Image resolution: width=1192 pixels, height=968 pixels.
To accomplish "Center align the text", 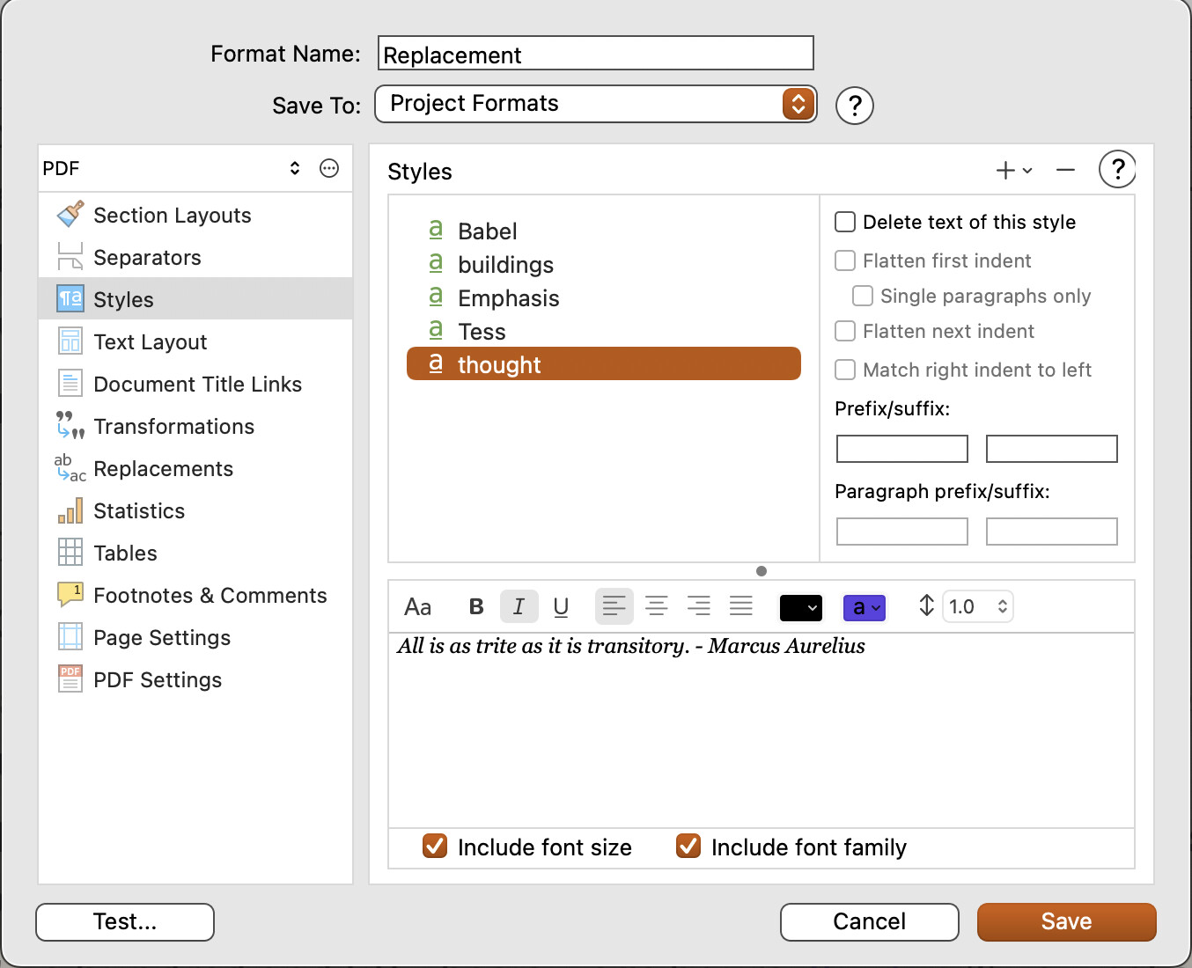I will pos(657,606).
